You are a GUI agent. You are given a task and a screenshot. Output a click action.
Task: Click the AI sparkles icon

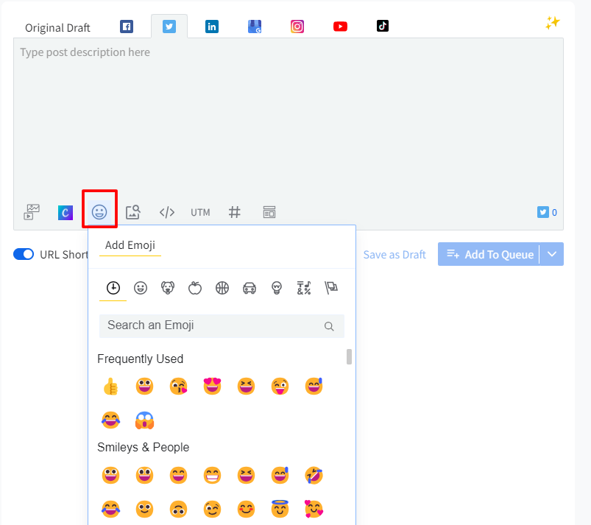552,23
